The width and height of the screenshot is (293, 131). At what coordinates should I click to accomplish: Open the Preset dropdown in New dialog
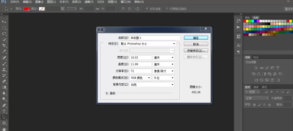pyautogui.click(x=148, y=44)
